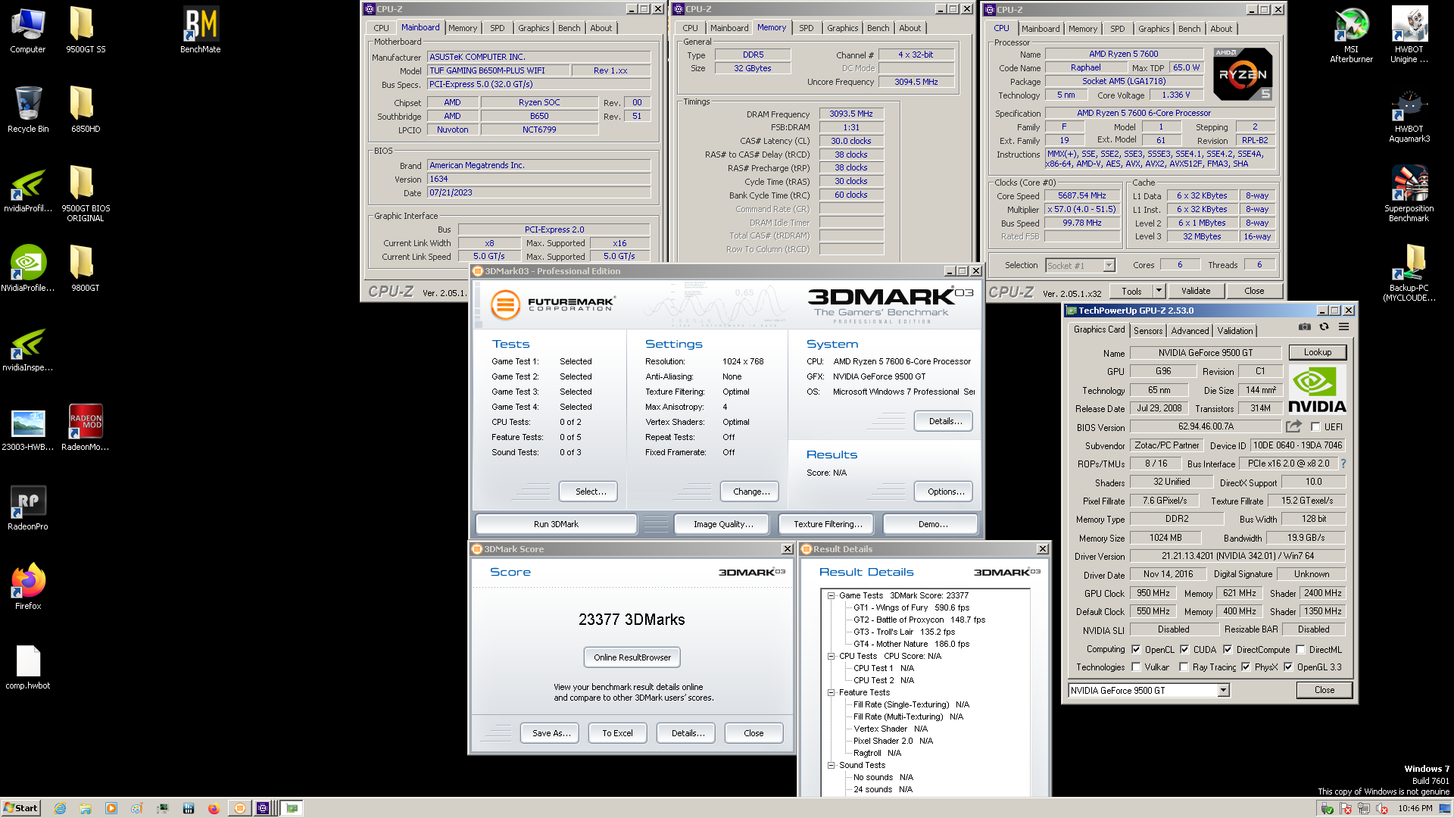Screen dimensions: 1454x818
Task: Click the Image Quality button in 3DMark03
Action: (x=722, y=524)
